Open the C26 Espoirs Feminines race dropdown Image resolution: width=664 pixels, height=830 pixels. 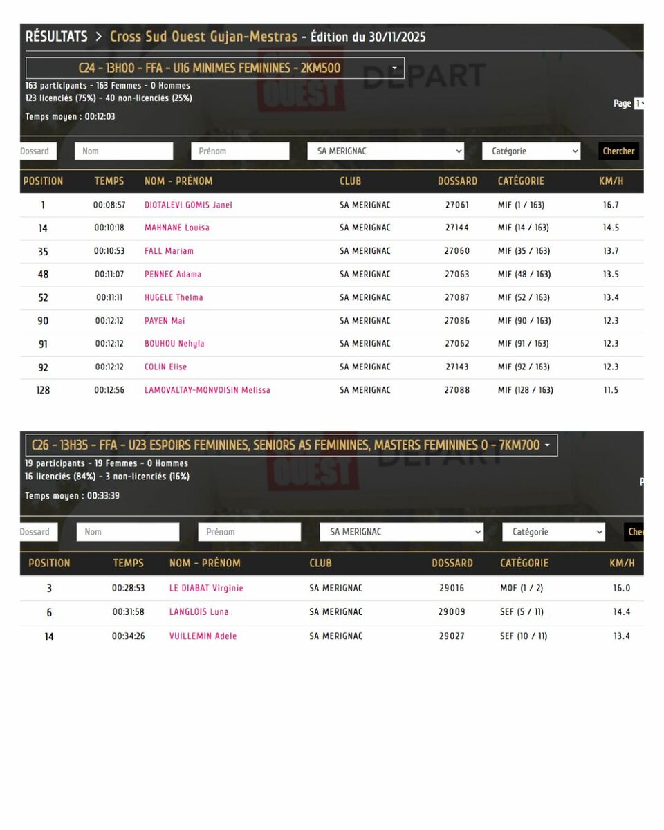(x=290, y=445)
